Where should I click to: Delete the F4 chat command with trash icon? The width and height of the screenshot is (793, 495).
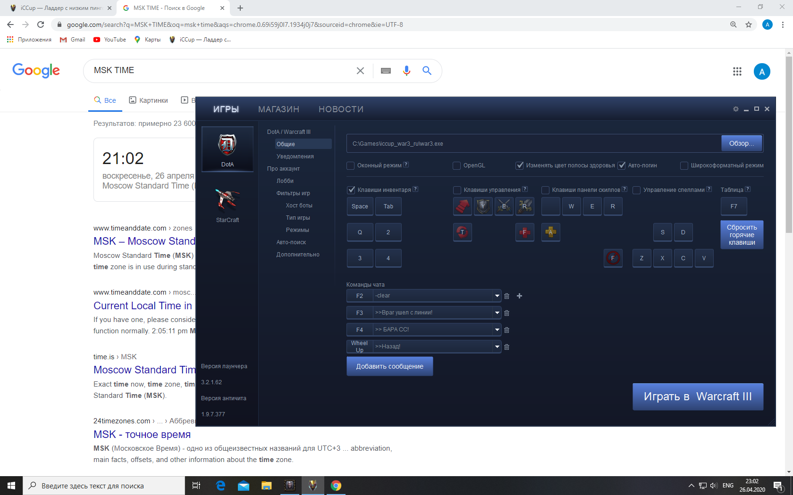point(506,330)
